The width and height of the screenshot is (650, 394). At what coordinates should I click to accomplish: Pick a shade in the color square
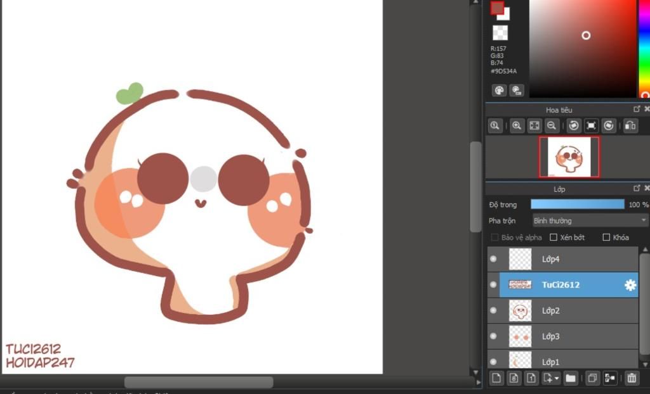(583, 49)
